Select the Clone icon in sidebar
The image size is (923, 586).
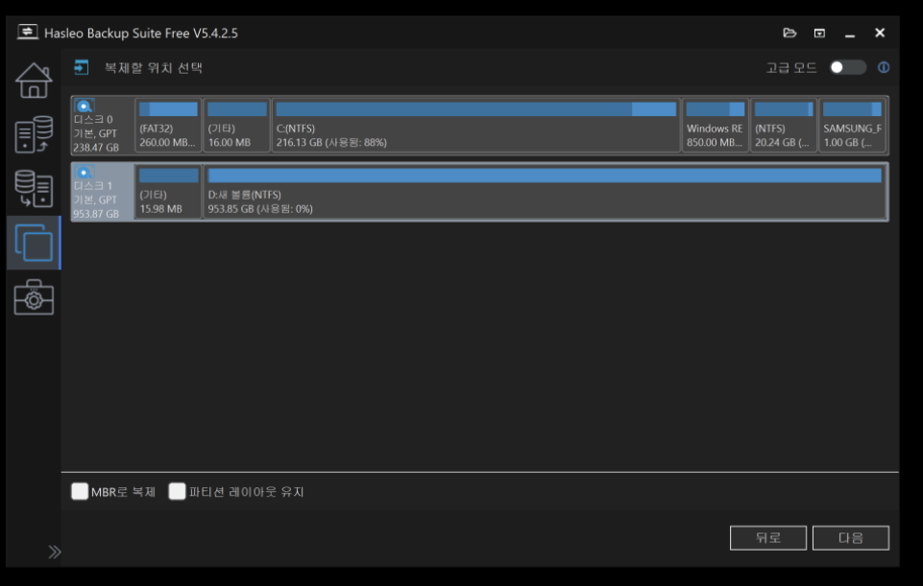coord(34,243)
